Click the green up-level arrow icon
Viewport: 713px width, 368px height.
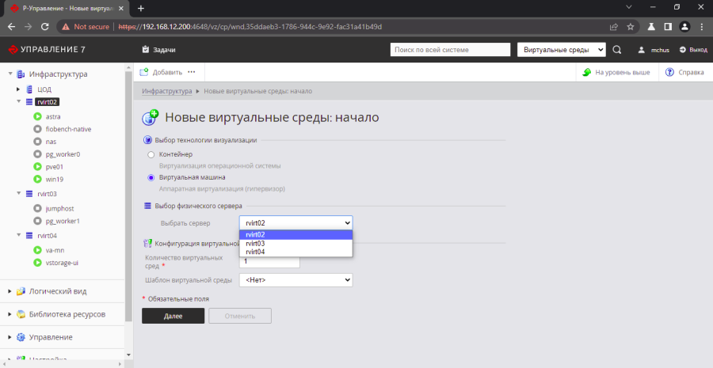point(586,72)
